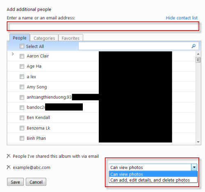This screenshot has width=205, height=192.
Task: Pick the highlighted 'Can view photos' option
Action: [x=153, y=174]
